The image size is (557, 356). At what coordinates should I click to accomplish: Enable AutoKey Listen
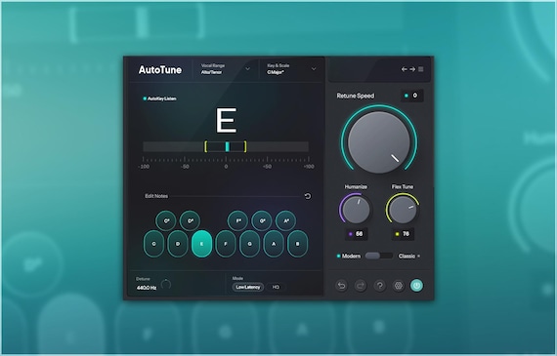[159, 99]
